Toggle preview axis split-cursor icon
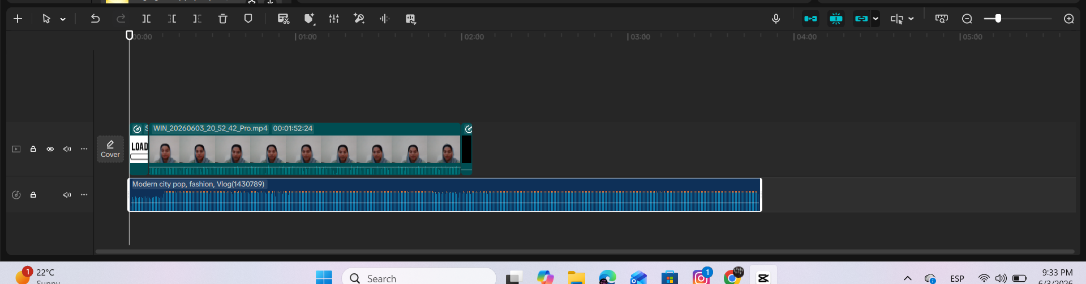The image size is (1086, 284). 897,19
